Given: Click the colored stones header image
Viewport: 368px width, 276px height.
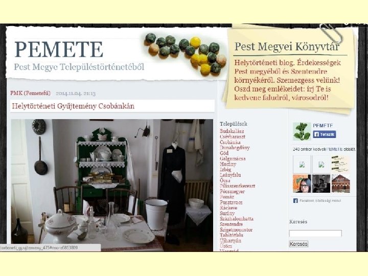Looking at the screenshot, I should tap(185, 54).
